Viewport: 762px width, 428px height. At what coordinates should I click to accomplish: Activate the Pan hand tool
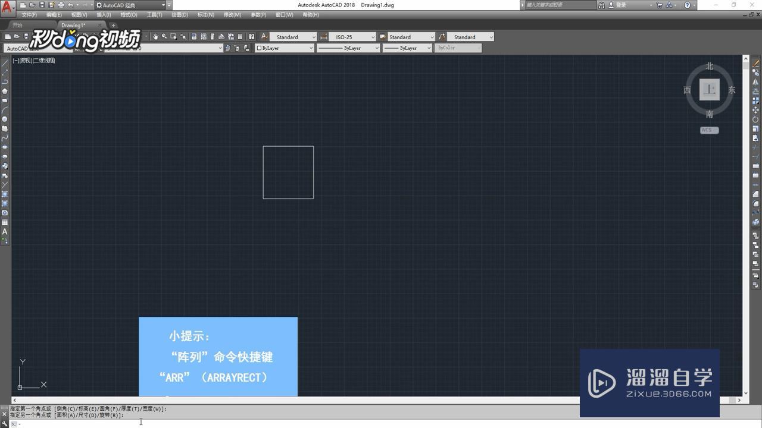(x=155, y=37)
